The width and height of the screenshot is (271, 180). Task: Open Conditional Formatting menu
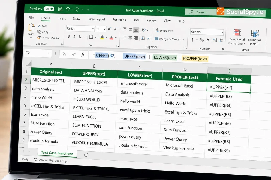(x=237, y=37)
